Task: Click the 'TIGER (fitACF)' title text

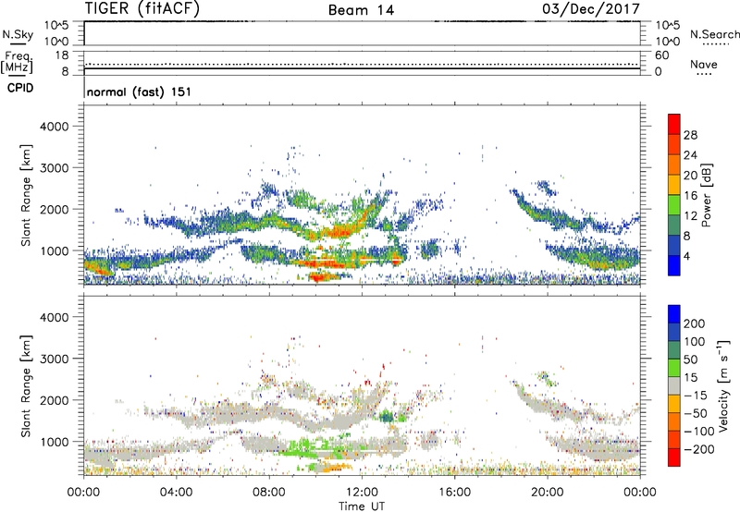Action: point(142,9)
